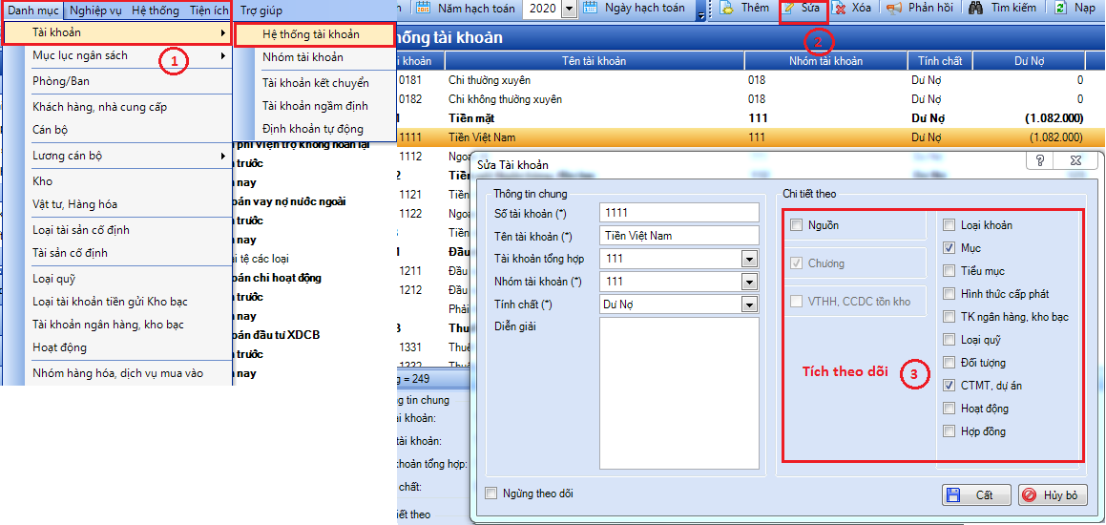The height and width of the screenshot is (525, 1106).
Task: Click the Số tài khoản field
Action: click(678, 213)
